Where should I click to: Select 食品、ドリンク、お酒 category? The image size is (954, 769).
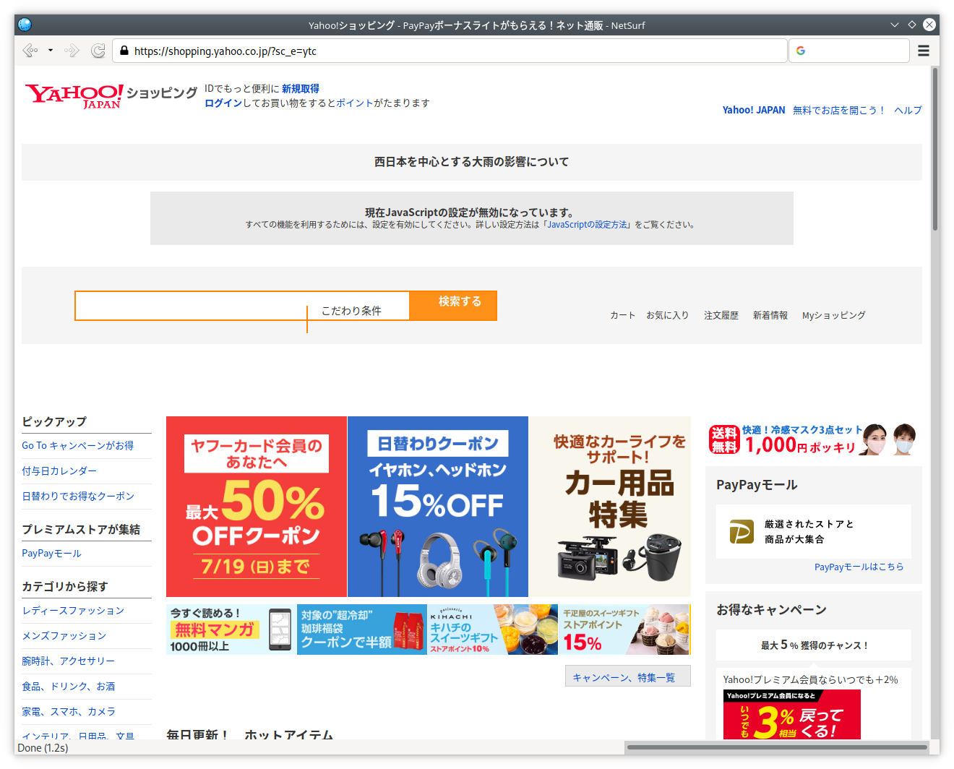point(68,687)
